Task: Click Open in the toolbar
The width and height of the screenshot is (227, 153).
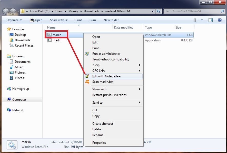Action: pos(36,20)
